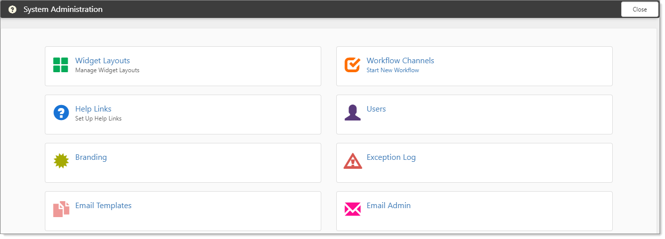Open the Help Links page

coord(93,109)
